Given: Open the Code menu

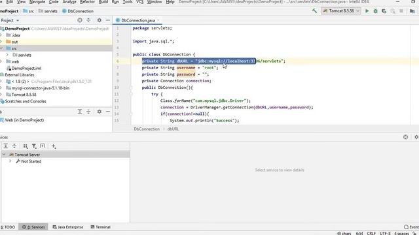Looking at the screenshot, I should 54,2.
